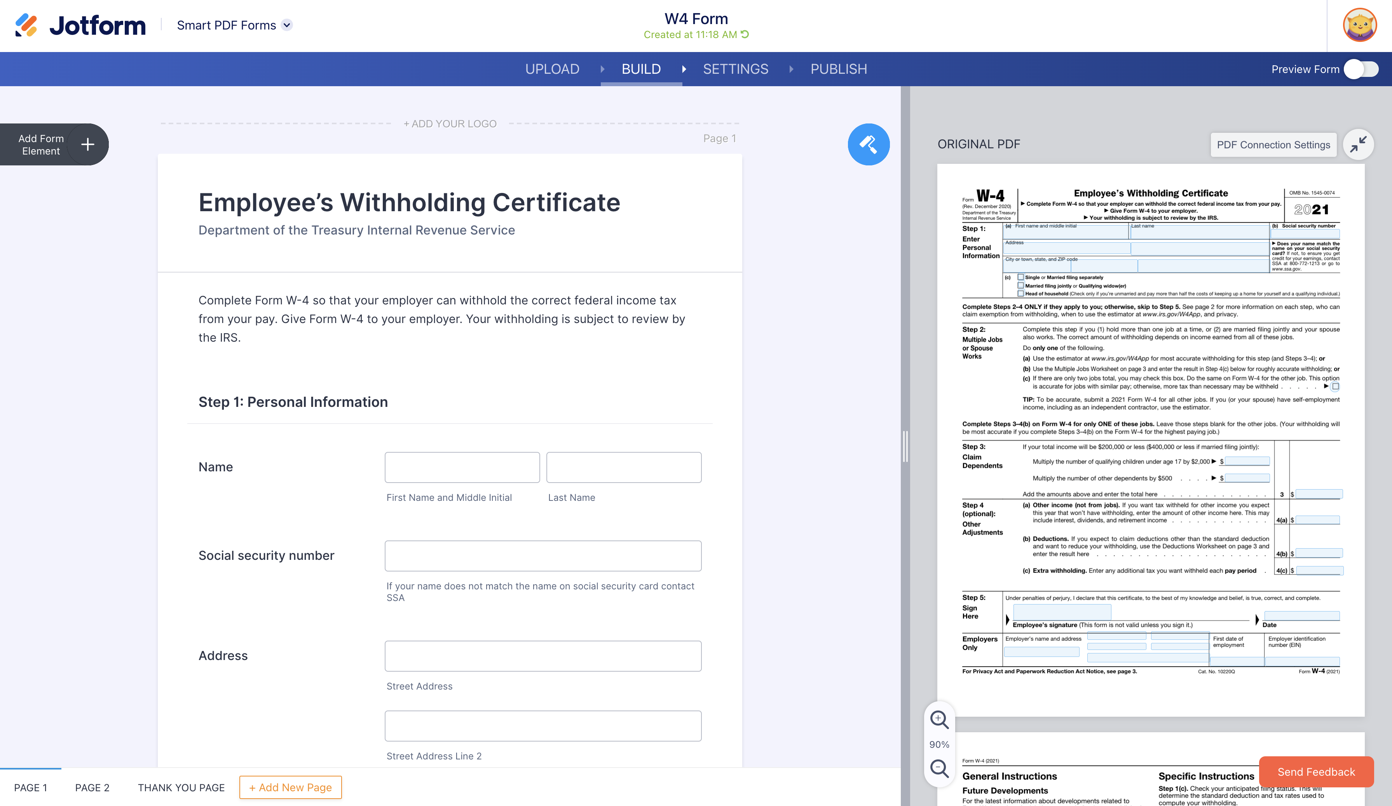The height and width of the screenshot is (806, 1392).
Task: Click the Add New Page button
Action: pyautogui.click(x=290, y=787)
